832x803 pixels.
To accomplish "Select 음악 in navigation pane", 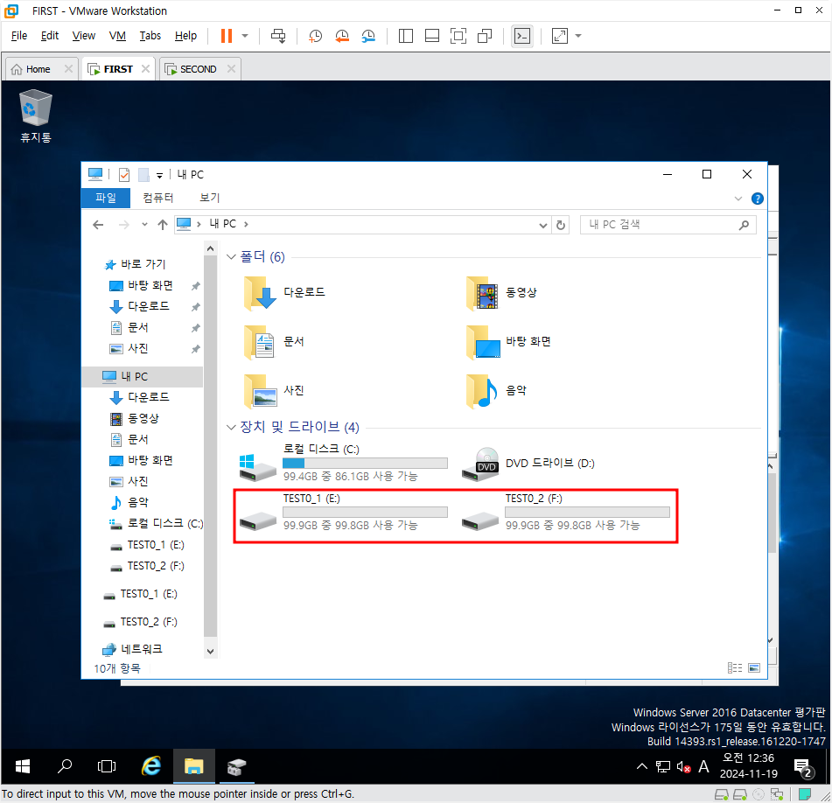I will point(129,502).
